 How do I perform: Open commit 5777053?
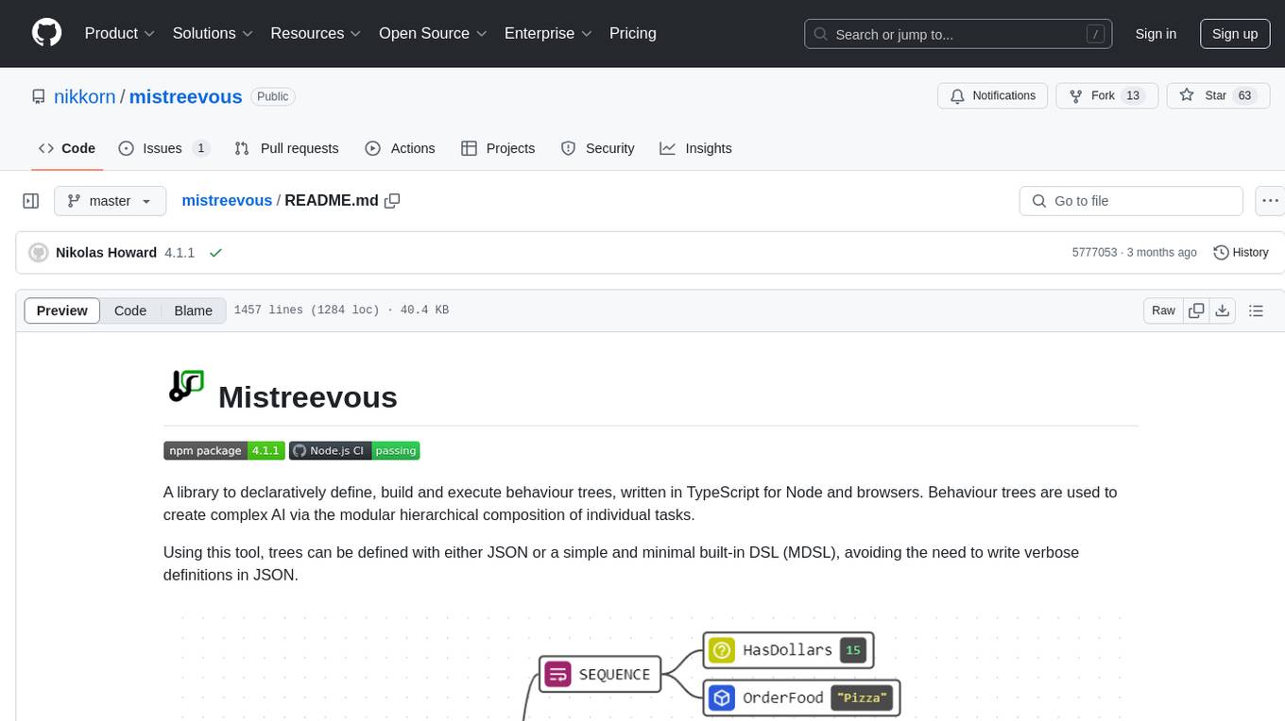tap(1094, 253)
